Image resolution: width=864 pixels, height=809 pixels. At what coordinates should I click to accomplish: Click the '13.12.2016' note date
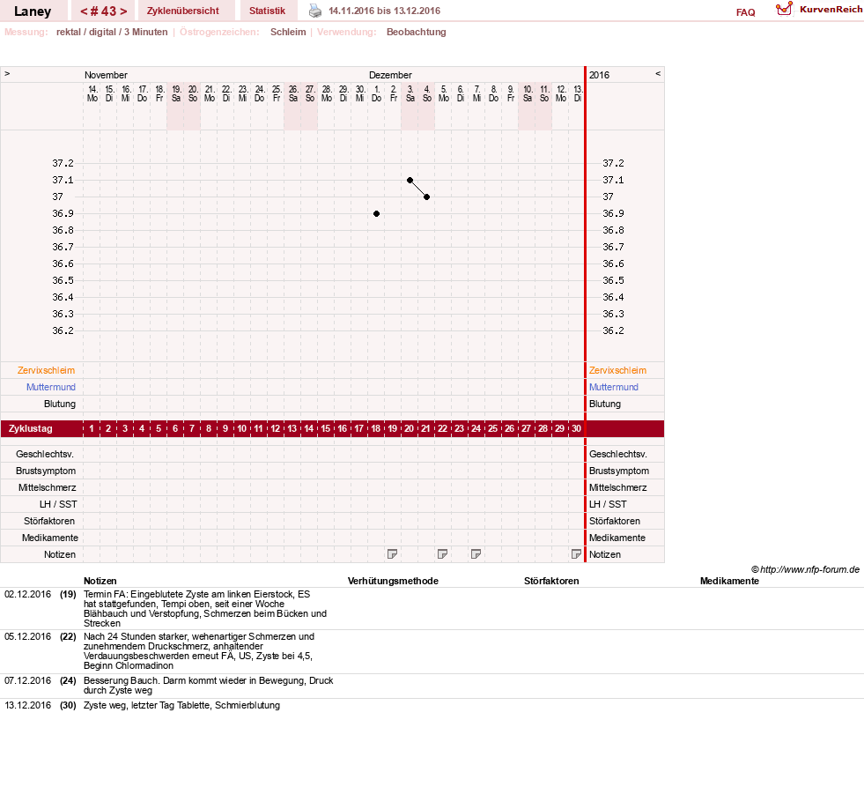[x=27, y=705]
